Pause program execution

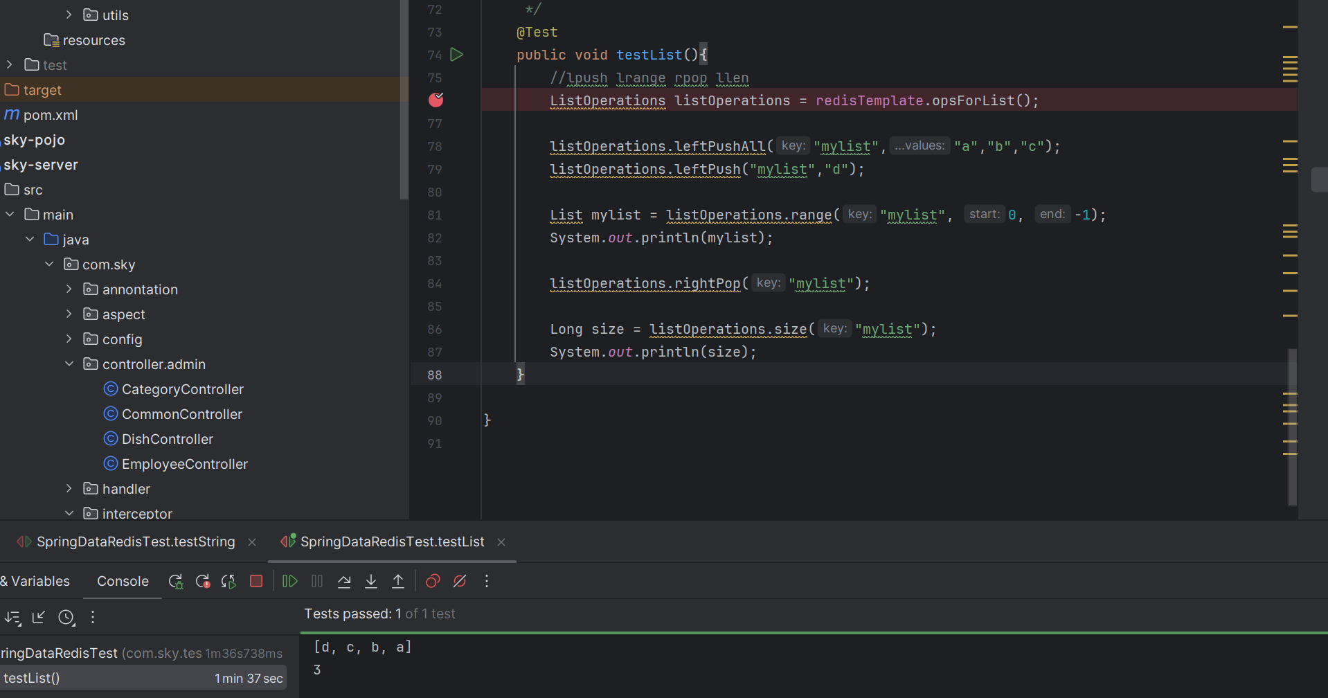(317, 582)
